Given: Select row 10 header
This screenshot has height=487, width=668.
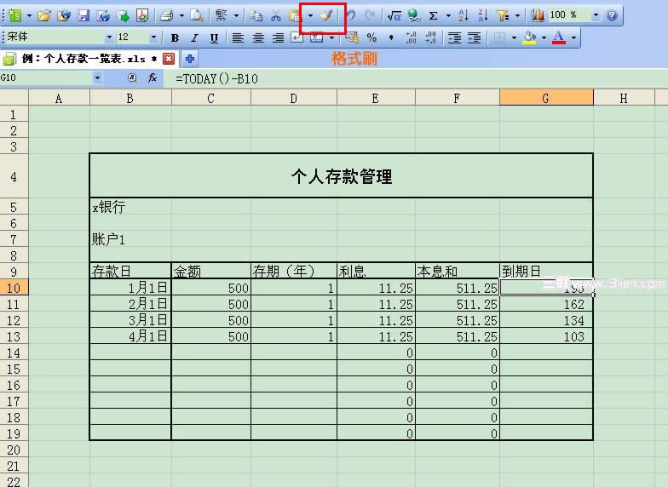Looking at the screenshot, I should (14, 288).
